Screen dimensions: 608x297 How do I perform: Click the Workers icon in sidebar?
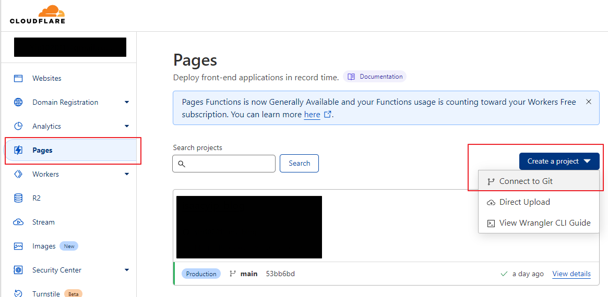pos(18,174)
